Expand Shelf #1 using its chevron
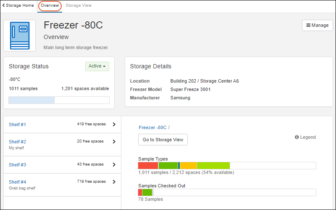Screen dimensions: 336x210 point(114,124)
